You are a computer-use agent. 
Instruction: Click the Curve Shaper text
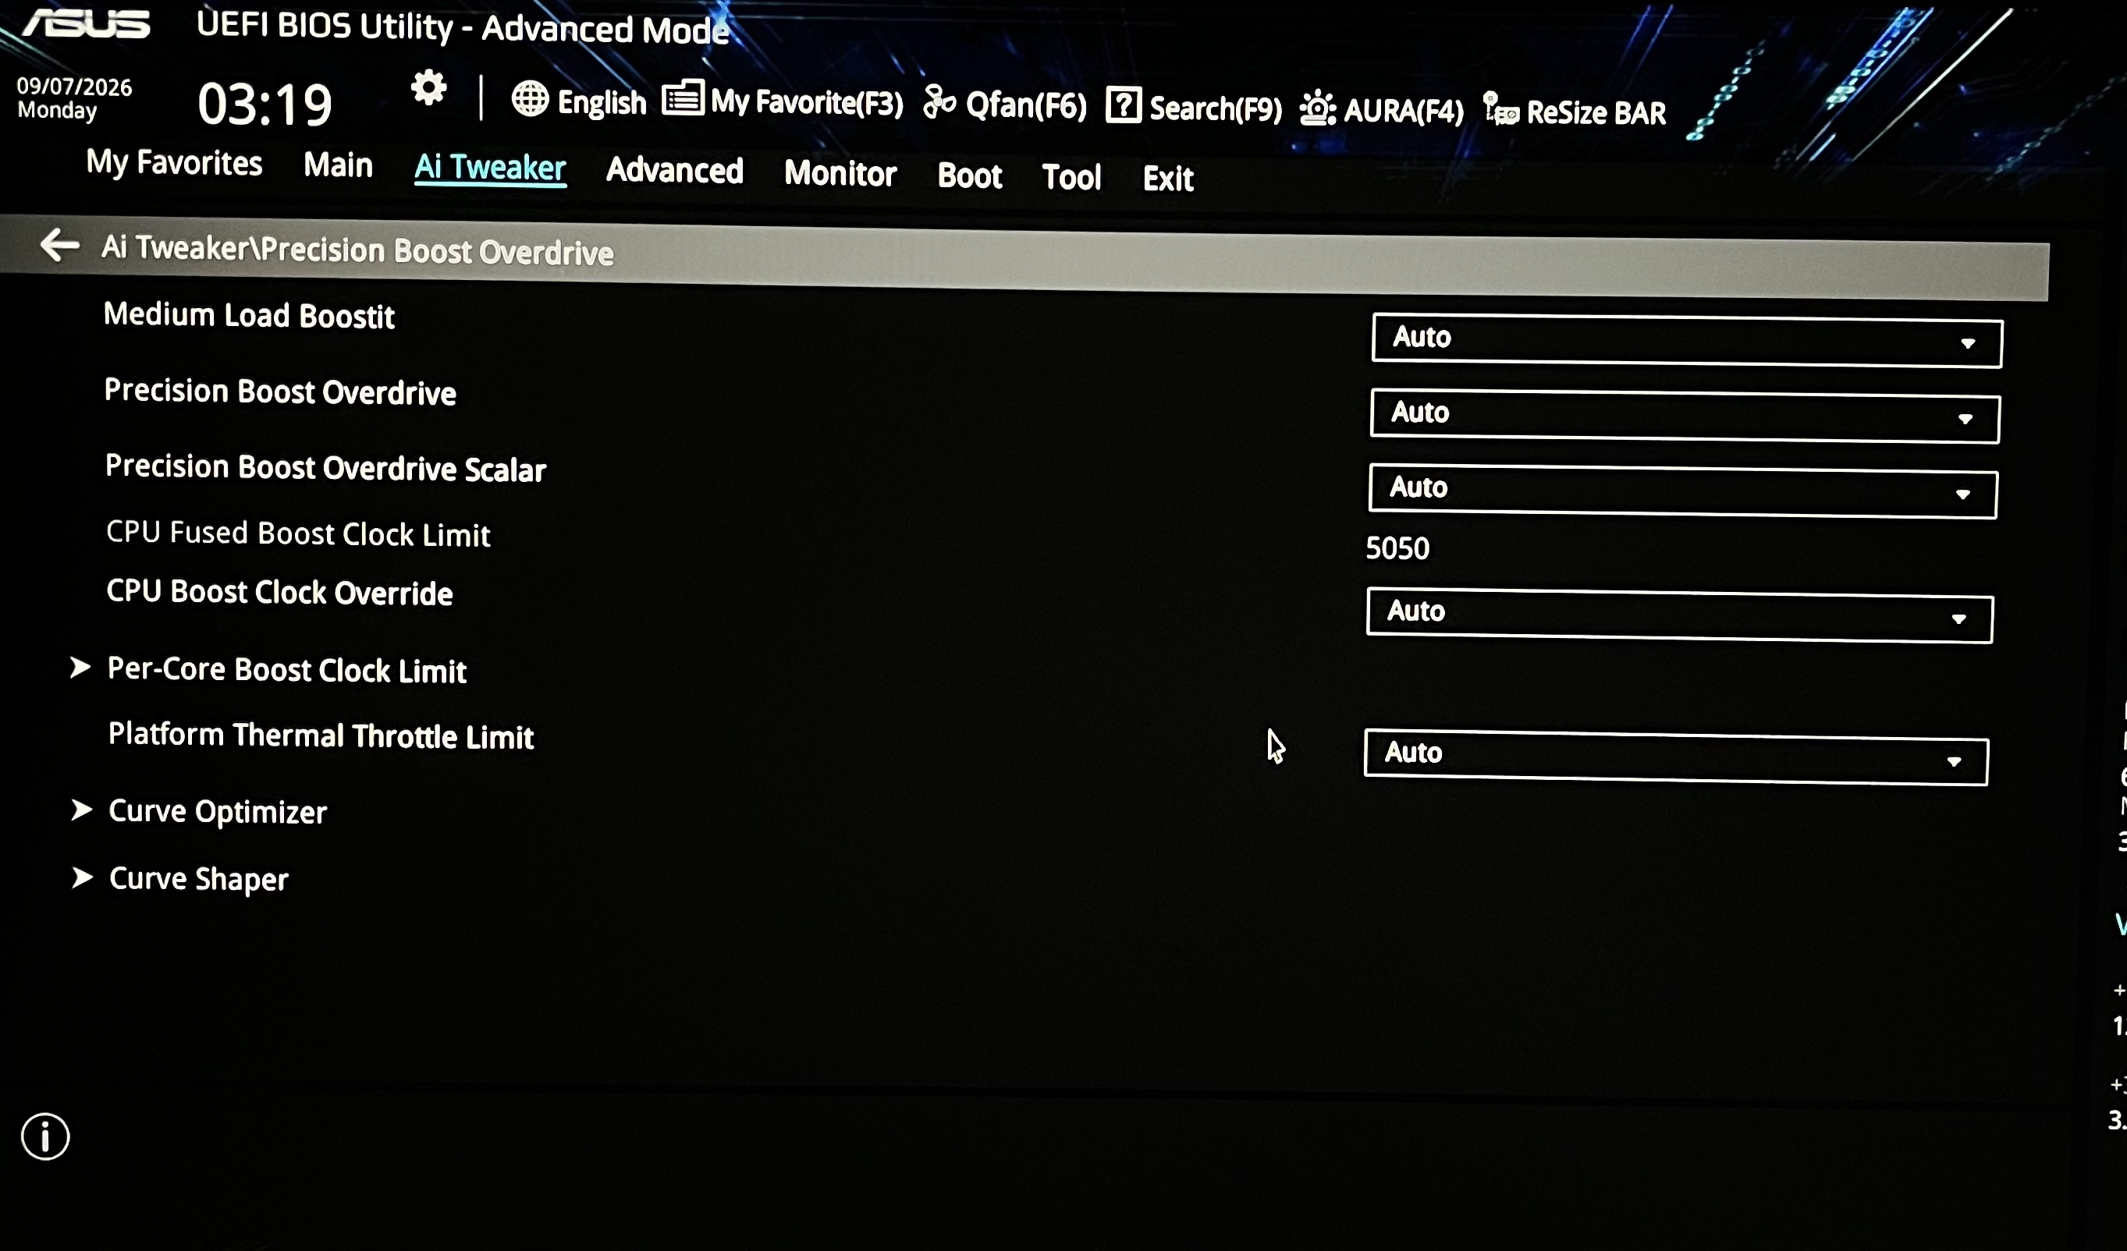coord(199,878)
